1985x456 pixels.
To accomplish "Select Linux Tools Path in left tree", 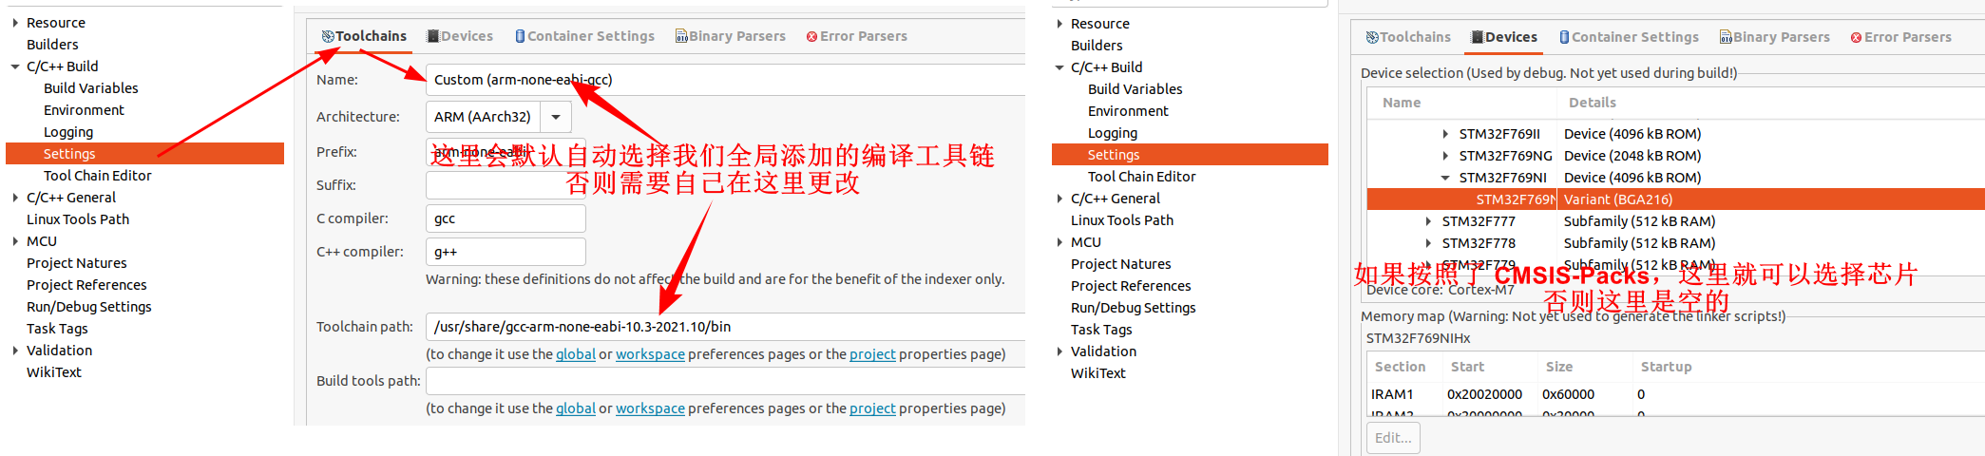I will click(x=78, y=219).
